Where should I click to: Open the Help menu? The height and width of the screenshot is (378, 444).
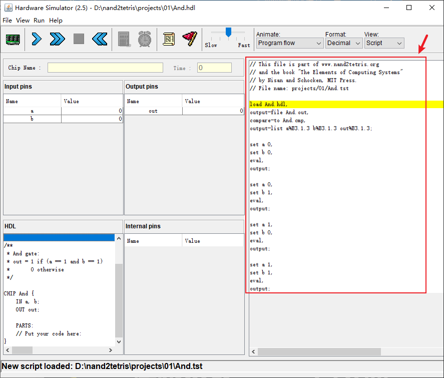pos(56,21)
